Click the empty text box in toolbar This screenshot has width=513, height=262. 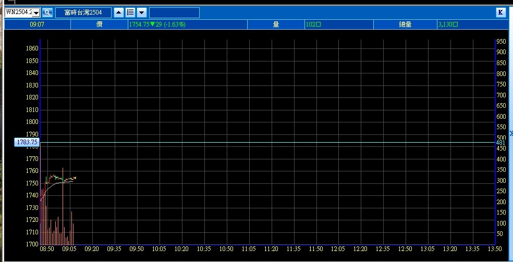(x=174, y=13)
